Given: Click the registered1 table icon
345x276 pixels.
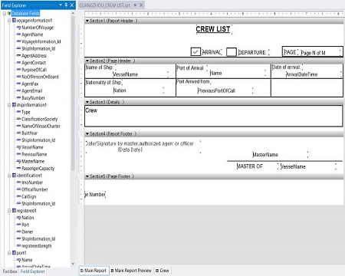Looking at the screenshot, I should point(14,211).
